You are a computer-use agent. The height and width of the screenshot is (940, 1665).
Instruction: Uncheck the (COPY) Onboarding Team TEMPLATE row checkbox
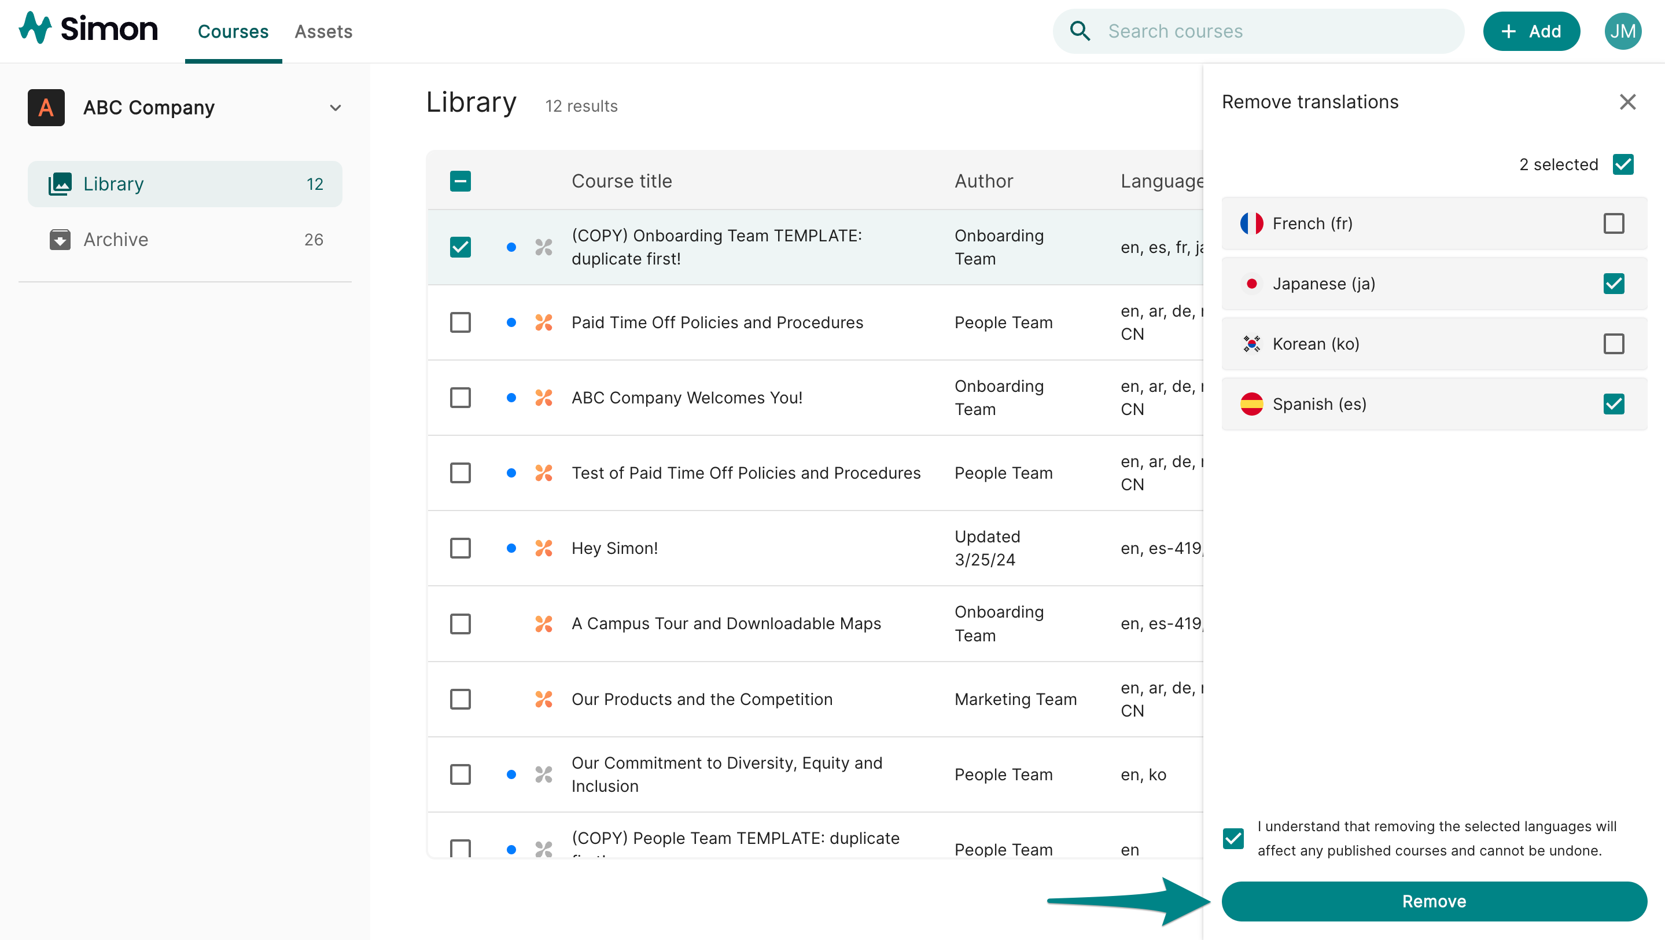tap(460, 247)
